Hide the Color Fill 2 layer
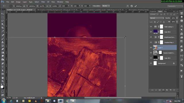184x103 pixels. pos(151,32)
